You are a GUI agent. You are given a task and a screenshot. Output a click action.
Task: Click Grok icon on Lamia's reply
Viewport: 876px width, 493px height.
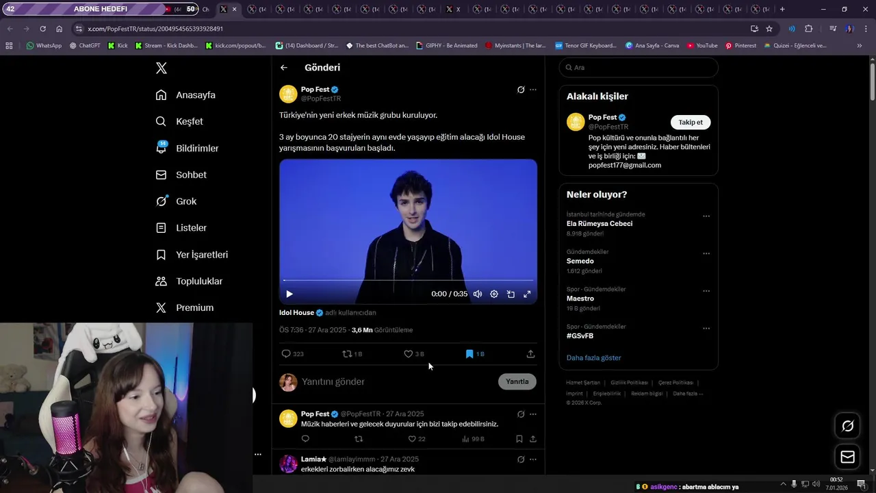(x=521, y=459)
